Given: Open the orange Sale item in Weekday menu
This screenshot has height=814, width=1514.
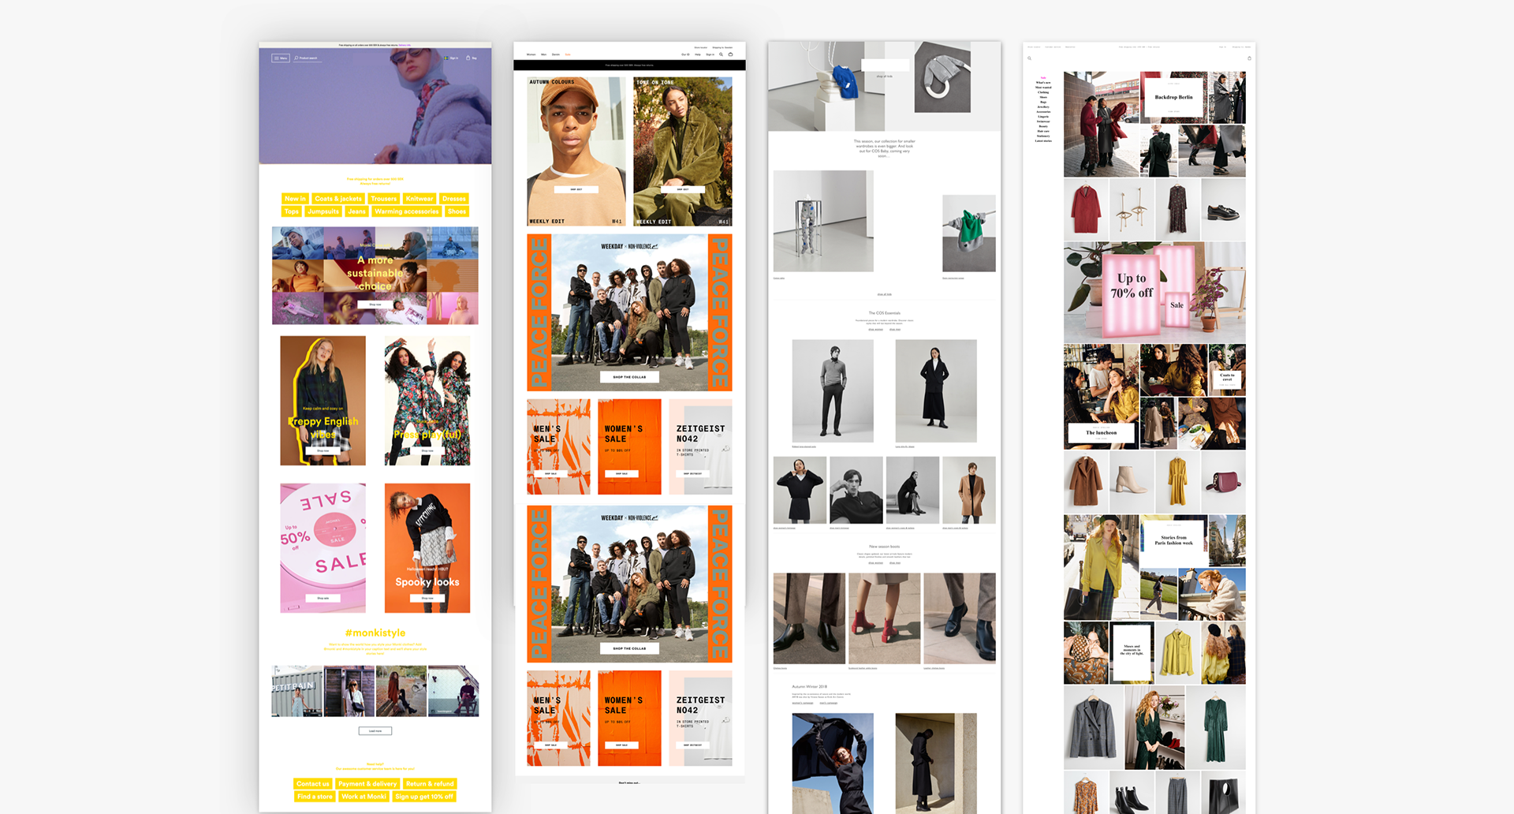Looking at the screenshot, I should [x=568, y=54].
